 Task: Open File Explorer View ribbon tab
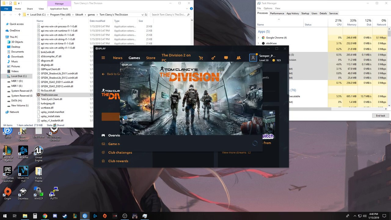pos(41,9)
